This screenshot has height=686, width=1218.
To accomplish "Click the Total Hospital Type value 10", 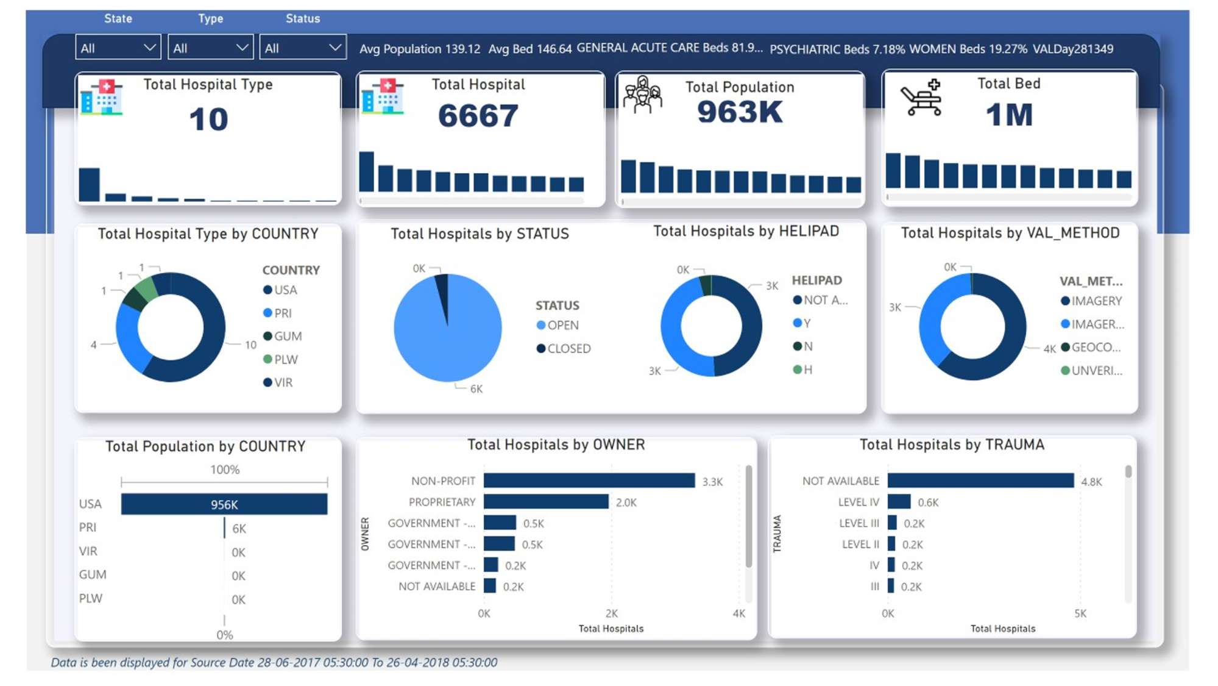I will [208, 119].
